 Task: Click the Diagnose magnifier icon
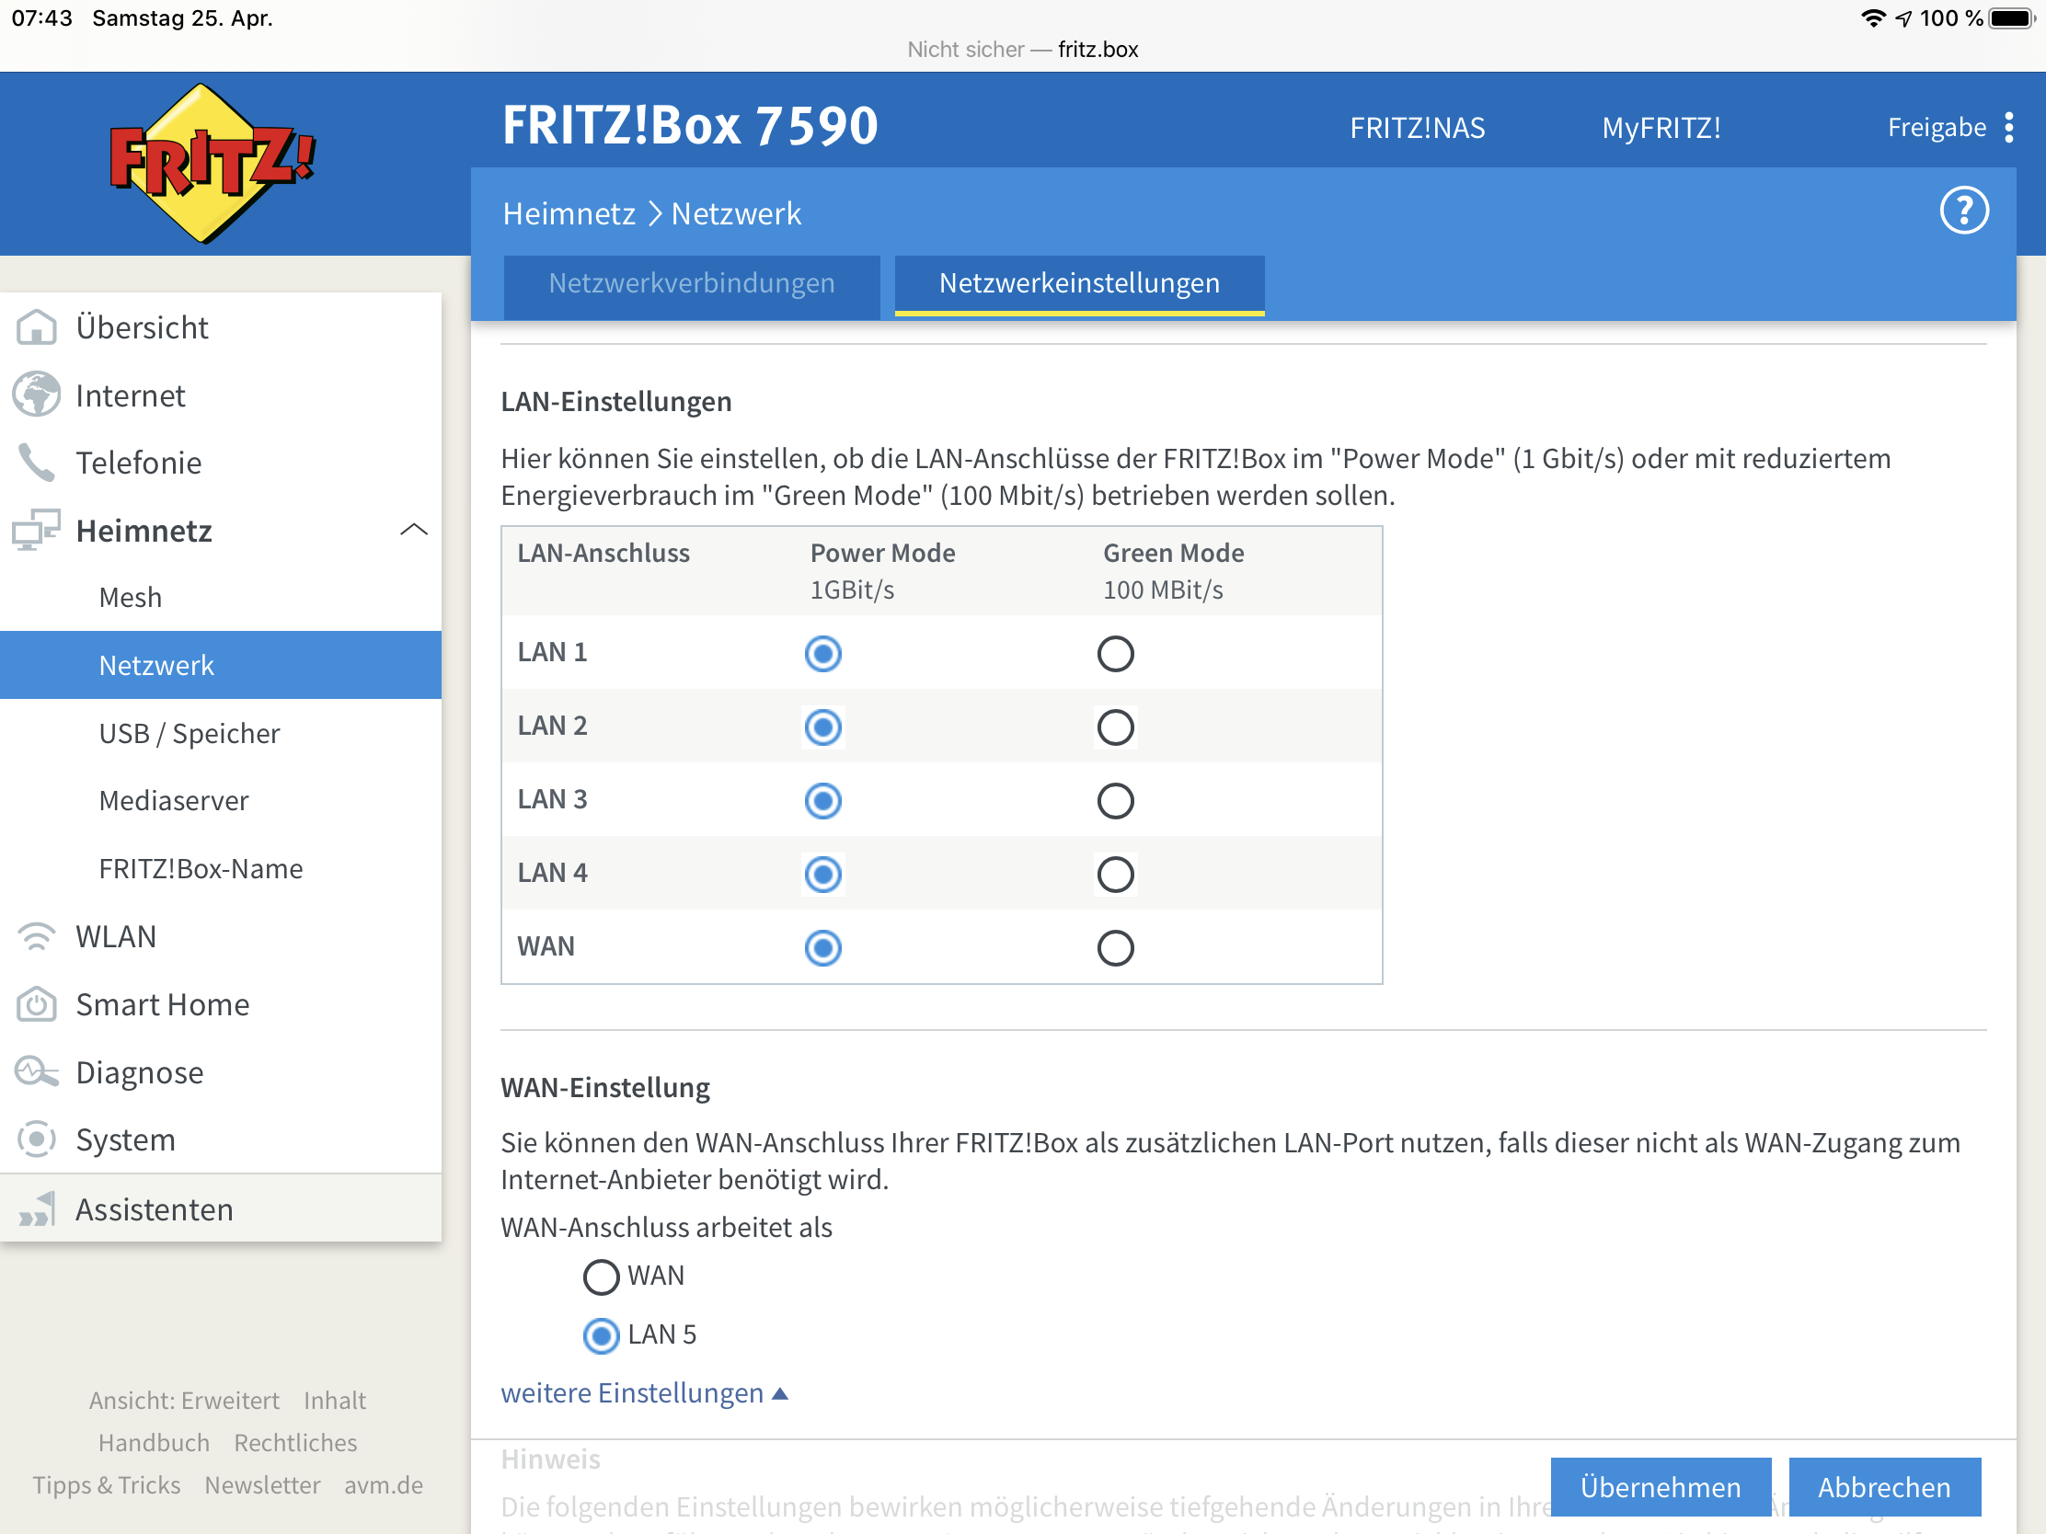(37, 1071)
